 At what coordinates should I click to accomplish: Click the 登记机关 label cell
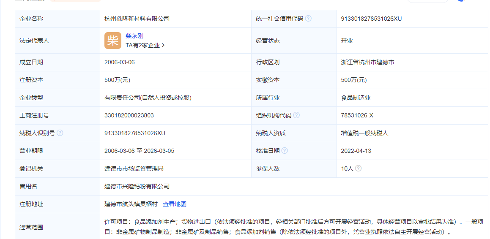pyautogui.click(x=57, y=169)
